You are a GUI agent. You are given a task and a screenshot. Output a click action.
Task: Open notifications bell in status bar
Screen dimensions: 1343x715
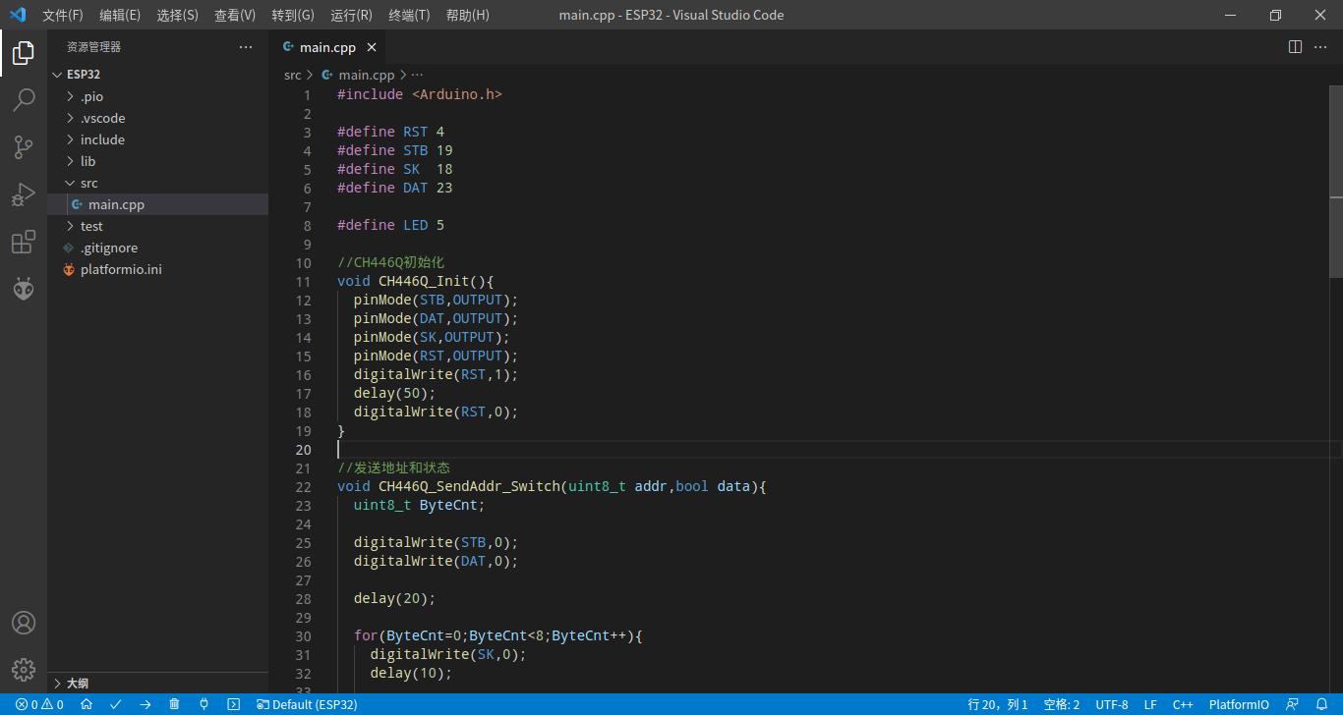(x=1321, y=704)
